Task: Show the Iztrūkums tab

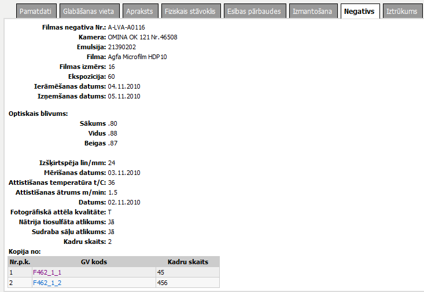Action: (401, 11)
